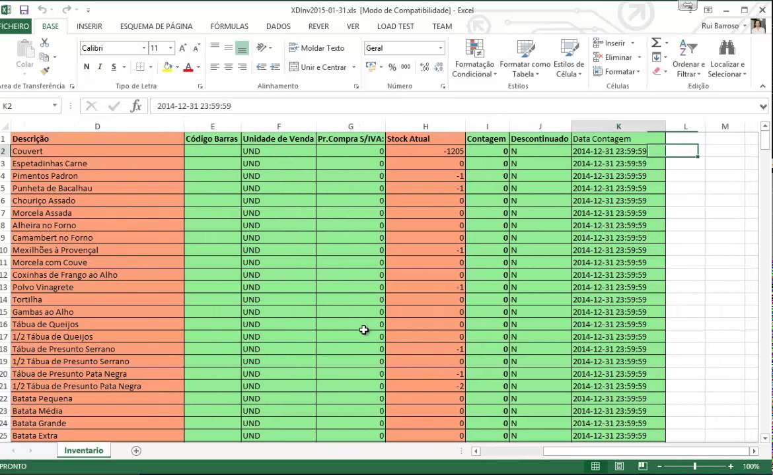
Task: Open the Calibri font name dropdown
Action: (144, 47)
